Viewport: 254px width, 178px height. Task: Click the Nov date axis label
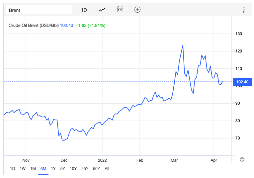(x=26, y=160)
